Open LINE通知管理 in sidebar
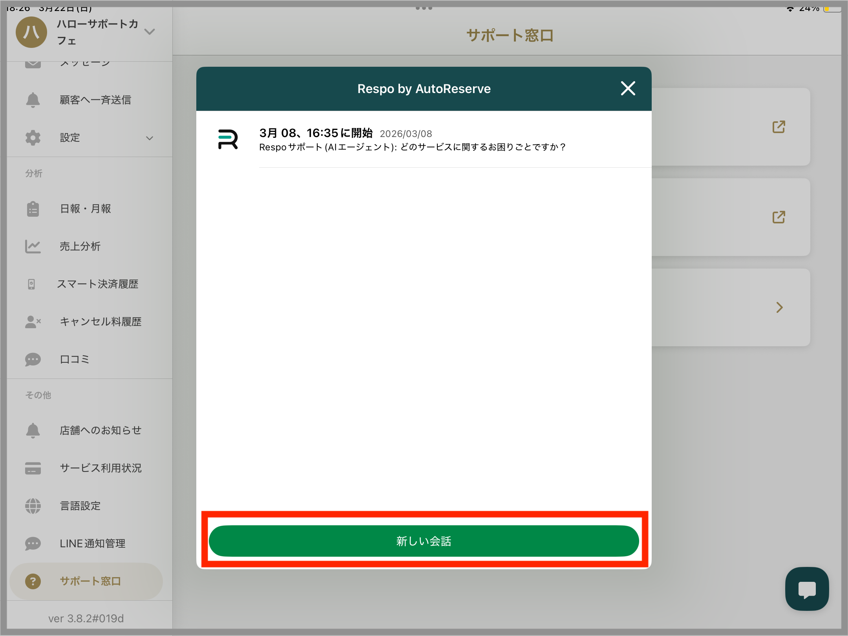 click(92, 544)
